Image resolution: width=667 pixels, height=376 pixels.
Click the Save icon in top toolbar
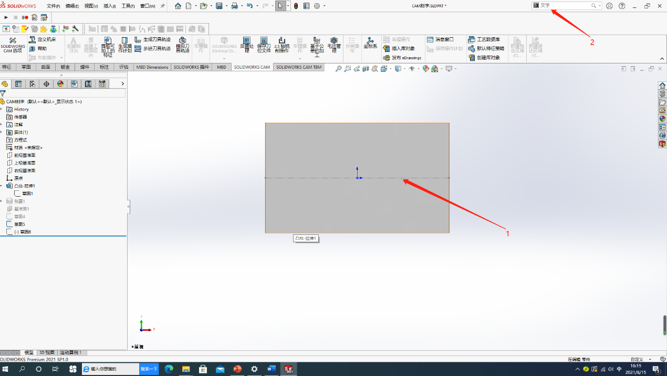[219, 6]
